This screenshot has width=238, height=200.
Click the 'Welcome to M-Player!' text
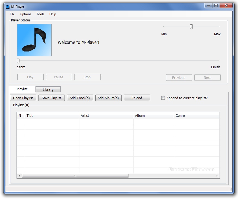[78, 42]
